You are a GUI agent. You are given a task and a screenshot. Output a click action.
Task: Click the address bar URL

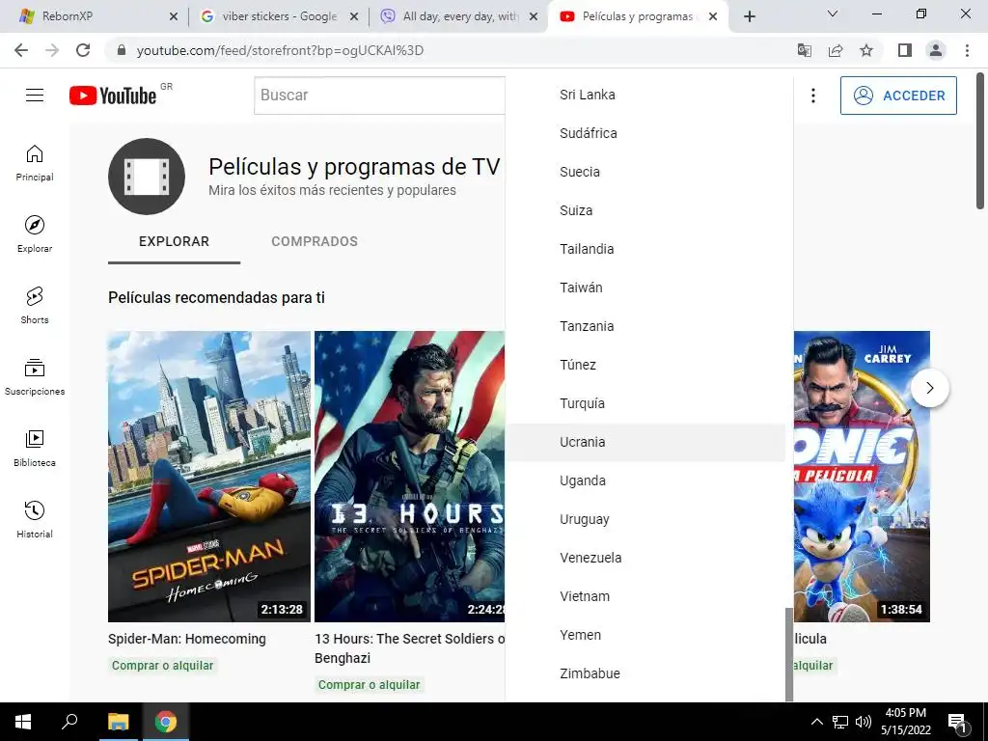[280, 50]
